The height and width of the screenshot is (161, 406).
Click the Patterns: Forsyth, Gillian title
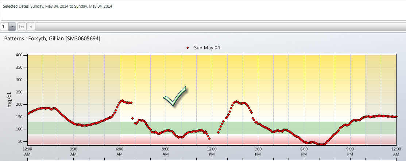[x=52, y=38]
